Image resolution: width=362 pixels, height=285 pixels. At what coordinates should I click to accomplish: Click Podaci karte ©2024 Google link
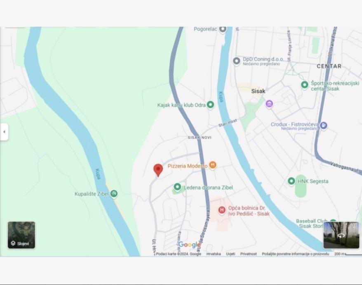(179, 254)
